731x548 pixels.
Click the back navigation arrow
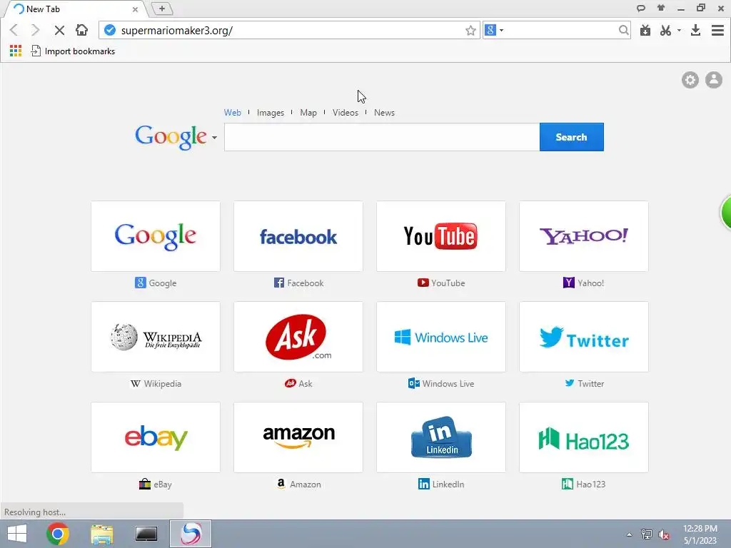pos(14,30)
